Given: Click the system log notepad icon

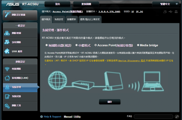Looking at the screenshot, I should [x=7, y=96].
